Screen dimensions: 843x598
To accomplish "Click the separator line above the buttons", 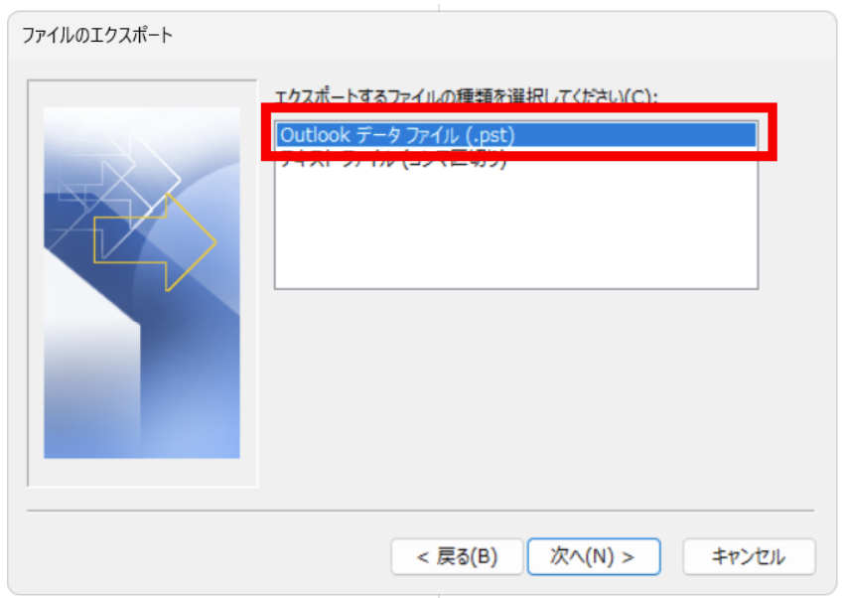I will coord(421,511).
